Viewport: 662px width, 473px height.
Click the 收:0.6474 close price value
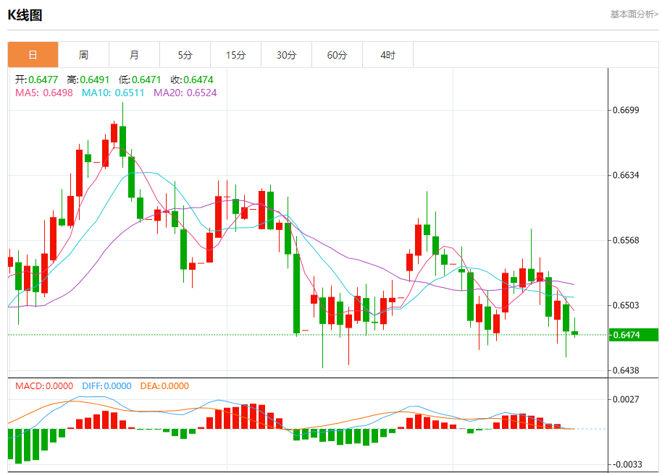(192, 80)
